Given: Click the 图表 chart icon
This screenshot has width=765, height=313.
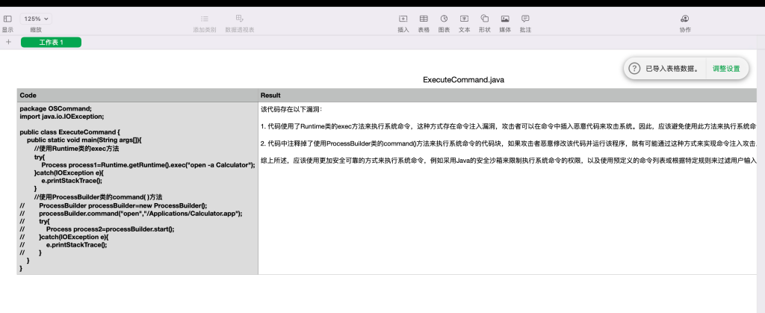Looking at the screenshot, I should (x=444, y=19).
